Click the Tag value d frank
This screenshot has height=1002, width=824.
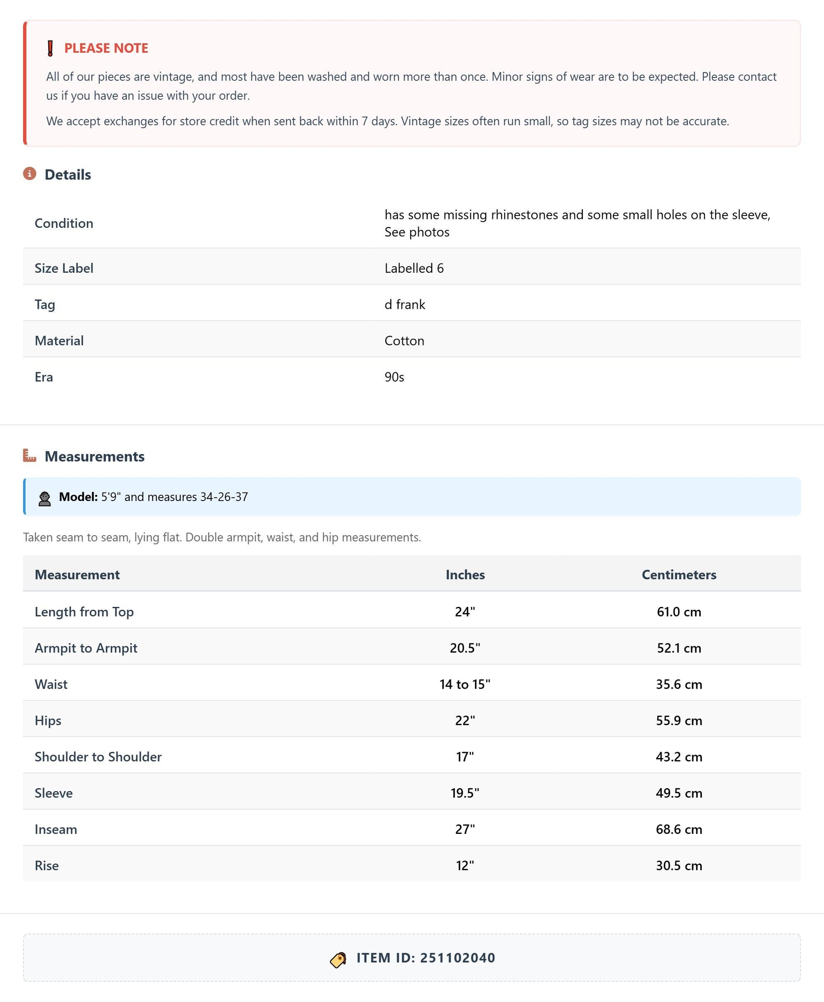[x=405, y=304]
